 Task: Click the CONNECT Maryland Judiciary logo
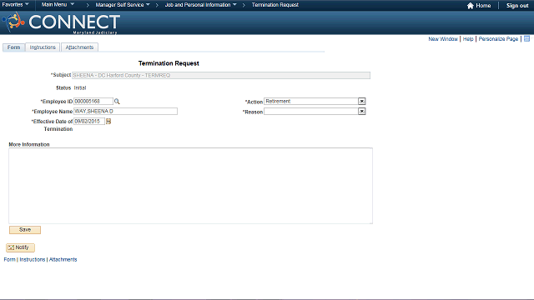[61, 22]
